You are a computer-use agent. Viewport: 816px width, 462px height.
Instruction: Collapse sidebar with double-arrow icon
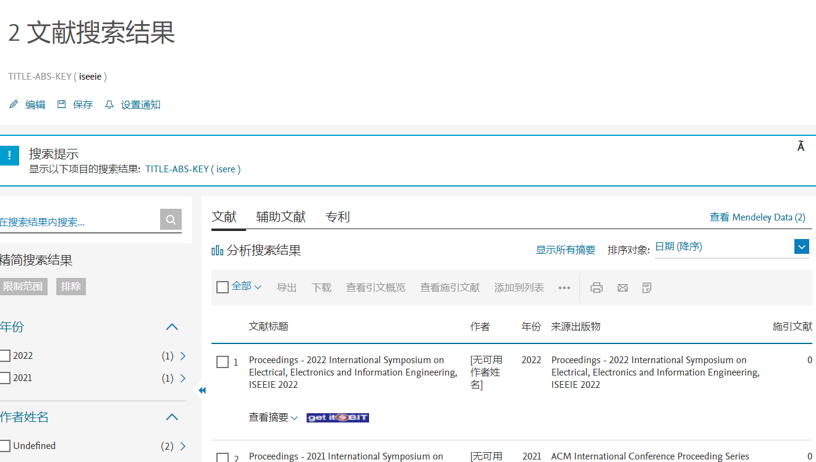pyautogui.click(x=202, y=390)
